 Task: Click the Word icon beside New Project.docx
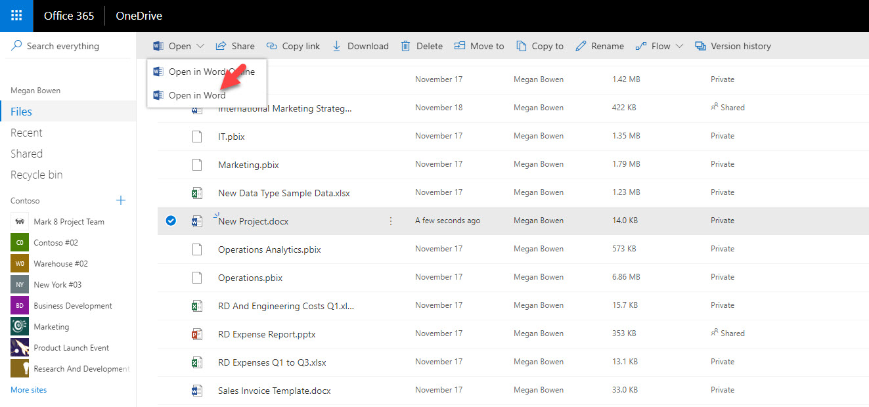pos(197,221)
